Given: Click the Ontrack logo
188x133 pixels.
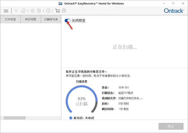Looking at the screenshot, I should (x=174, y=11).
